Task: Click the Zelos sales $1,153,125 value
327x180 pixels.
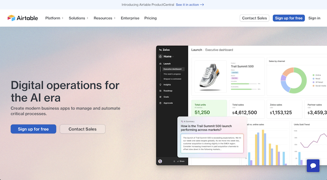Action: [x=281, y=113]
